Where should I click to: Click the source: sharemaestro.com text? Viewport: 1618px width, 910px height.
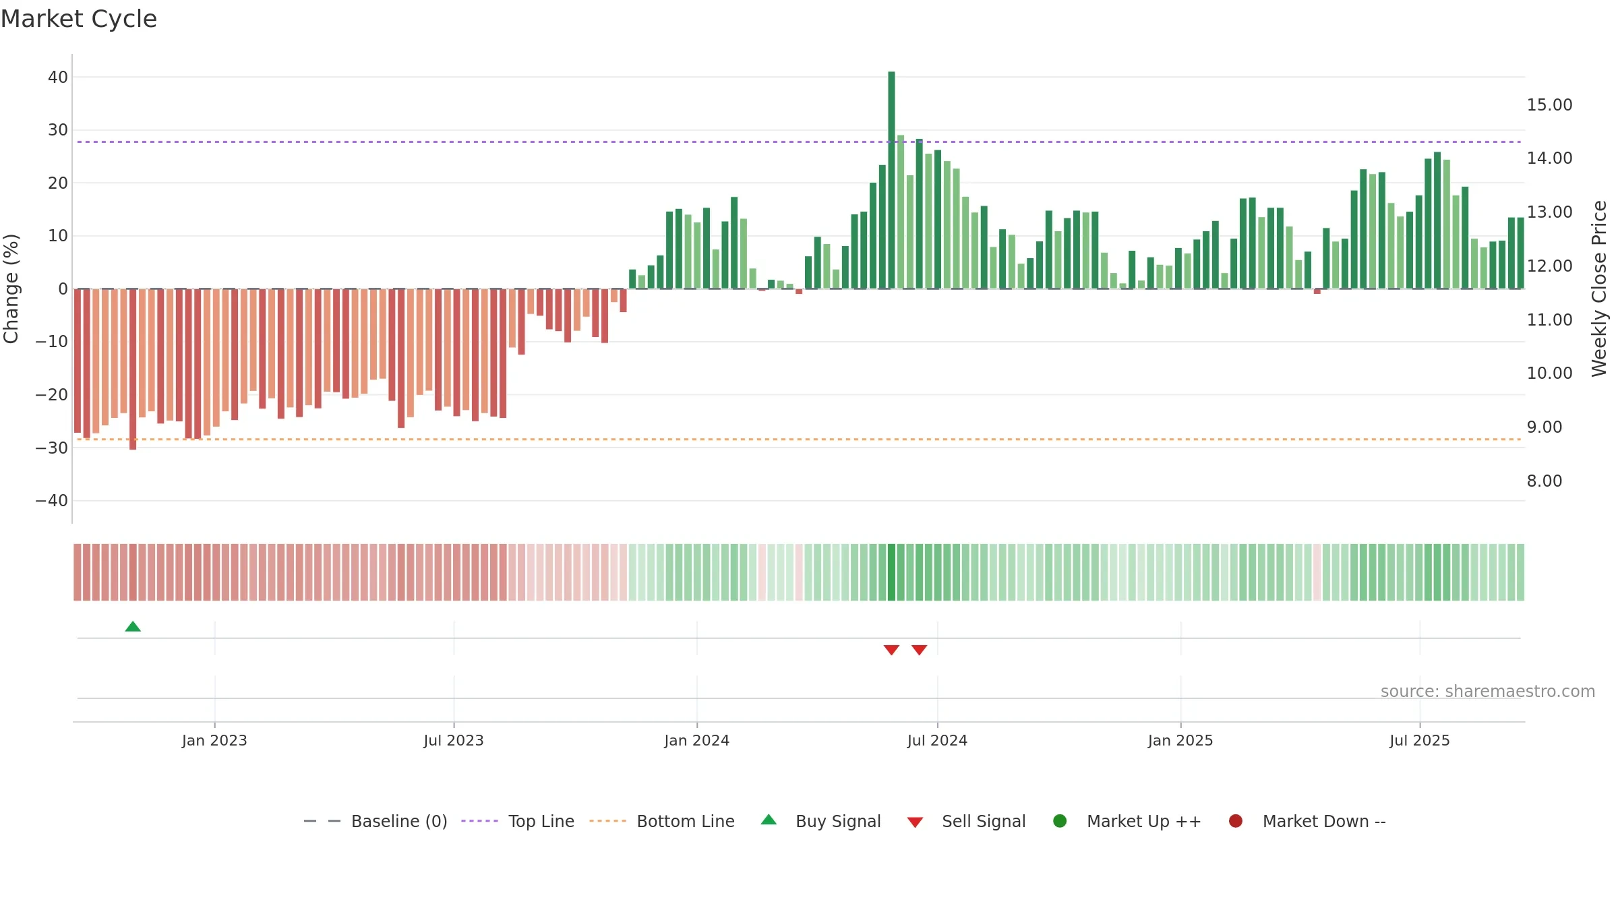coord(1488,692)
